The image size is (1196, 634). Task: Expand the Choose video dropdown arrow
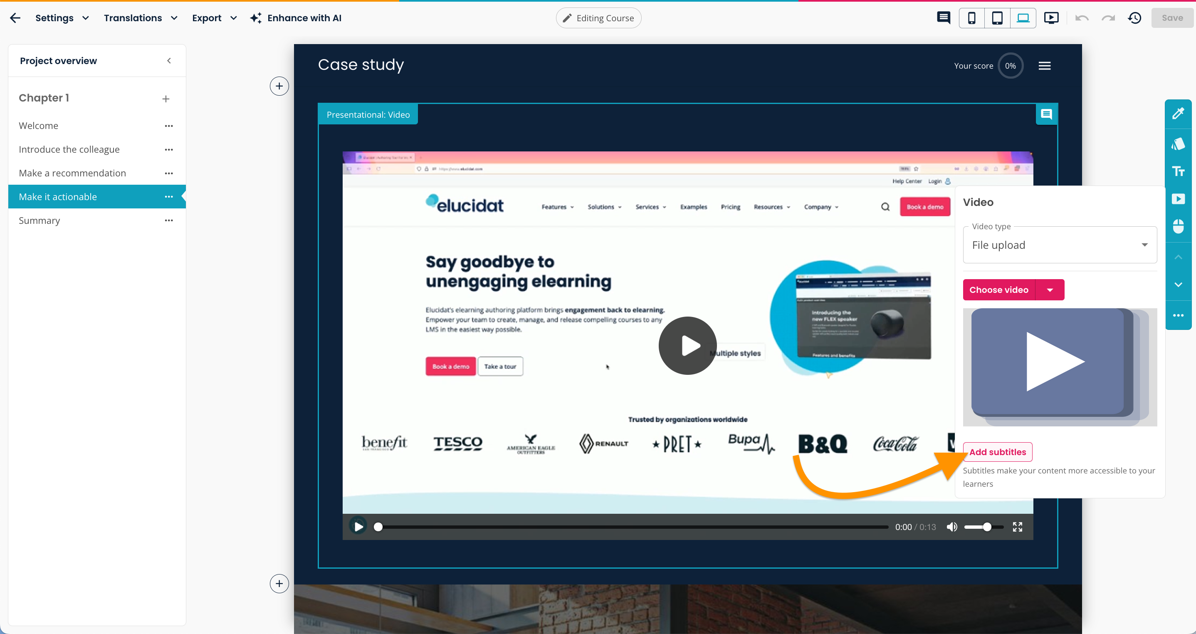click(1050, 290)
